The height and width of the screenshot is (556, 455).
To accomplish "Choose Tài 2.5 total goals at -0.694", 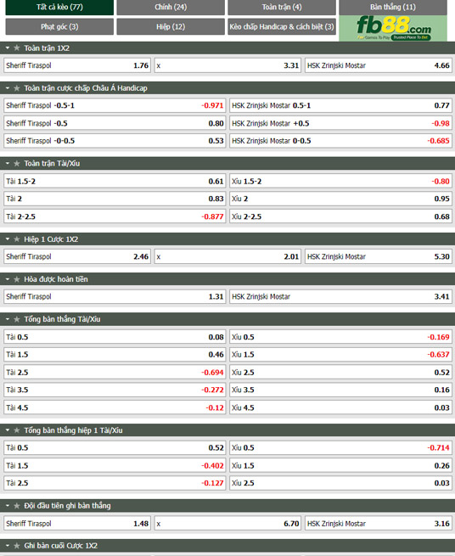I will [115, 373].
